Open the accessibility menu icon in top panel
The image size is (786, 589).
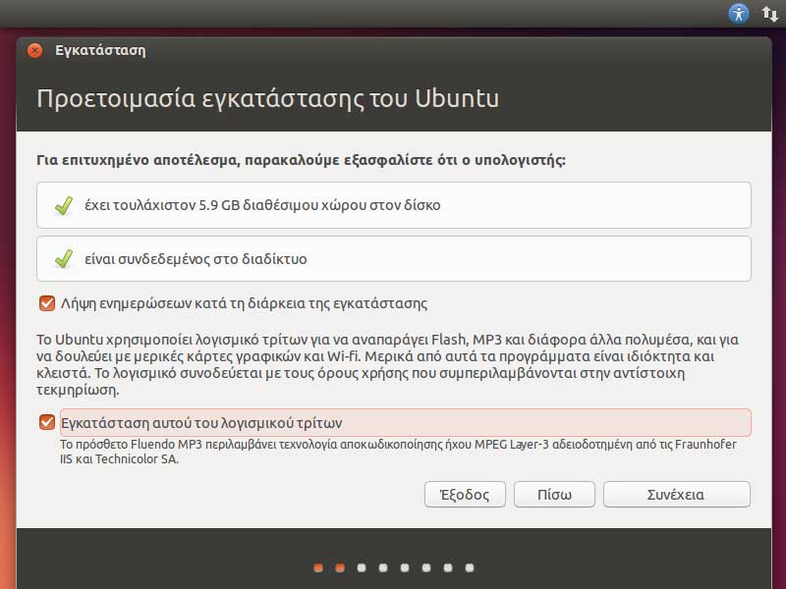[739, 13]
